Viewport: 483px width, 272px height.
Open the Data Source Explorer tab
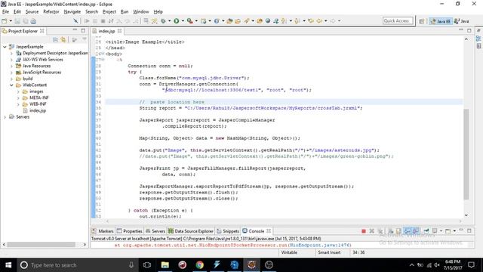click(191, 231)
